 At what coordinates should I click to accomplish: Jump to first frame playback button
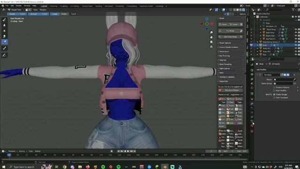[x=119, y=151]
